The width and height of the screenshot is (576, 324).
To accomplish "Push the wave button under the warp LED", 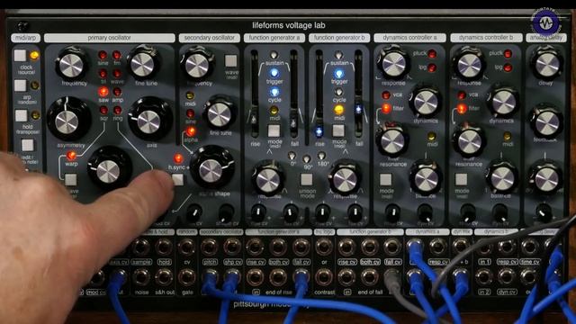I will [70, 180].
